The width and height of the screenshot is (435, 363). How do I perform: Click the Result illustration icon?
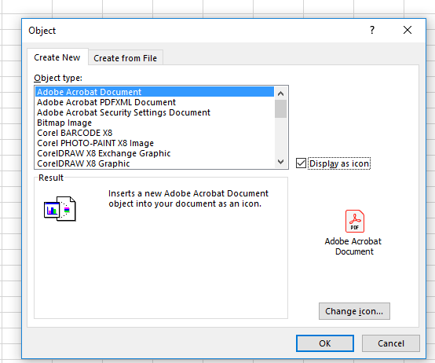click(x=60, y=209)
